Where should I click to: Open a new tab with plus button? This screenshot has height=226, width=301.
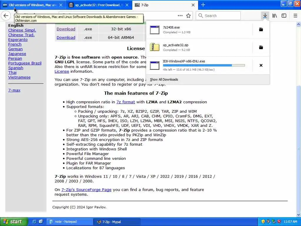point(203,5)
